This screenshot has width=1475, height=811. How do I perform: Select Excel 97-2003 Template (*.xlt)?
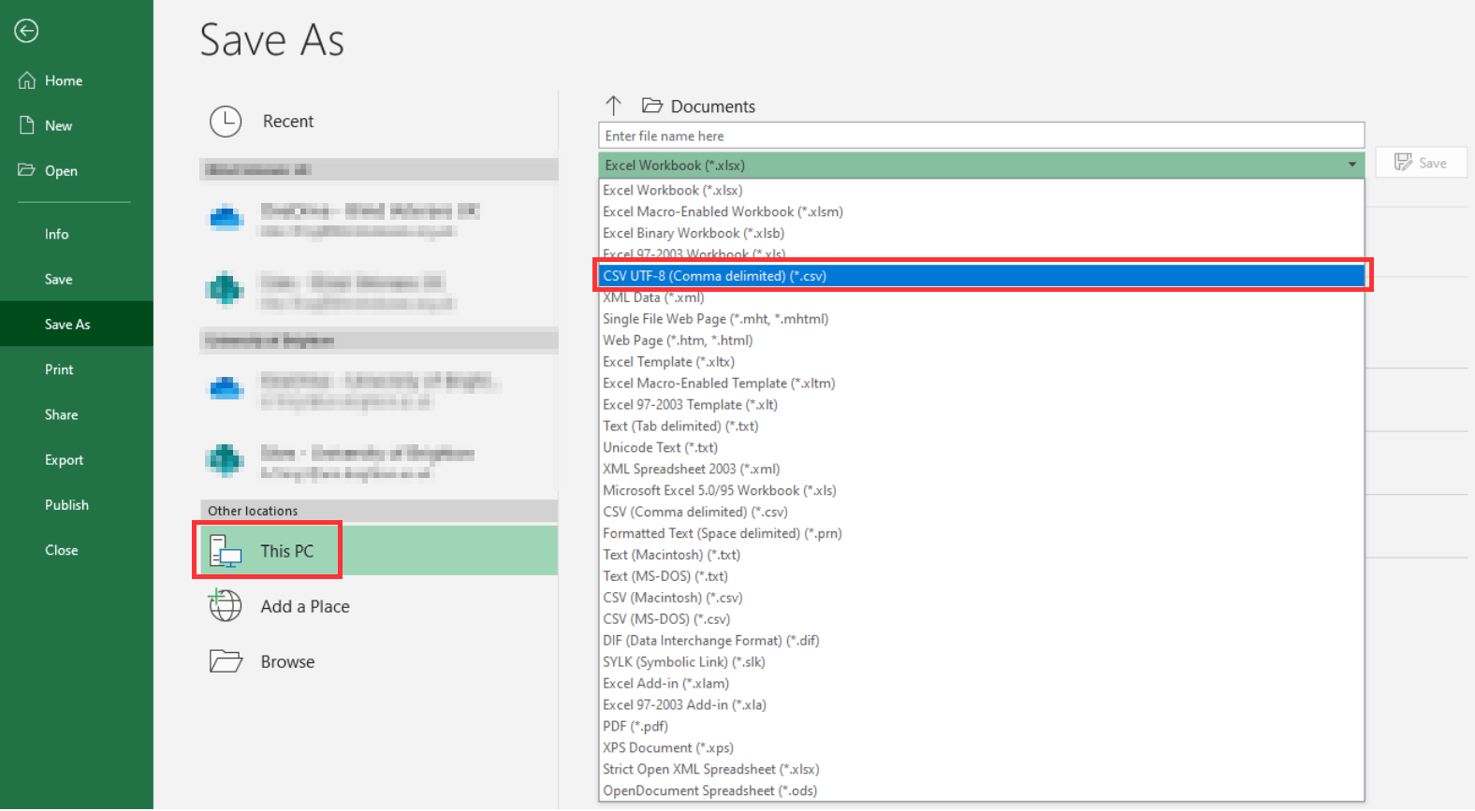coord(981,405)
